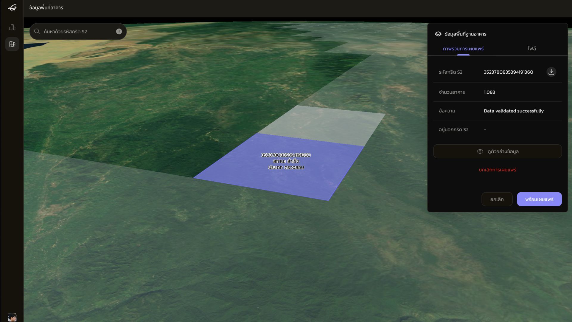Switch to the ภาพรวมการเผยแพร่ tab
Viewport: 572px width, 322px height.
463,49
